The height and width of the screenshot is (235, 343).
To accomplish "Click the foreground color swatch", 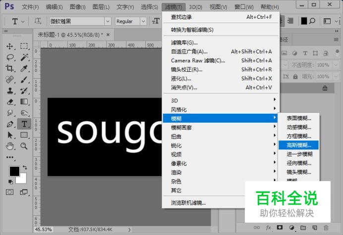I will [14, 171].
